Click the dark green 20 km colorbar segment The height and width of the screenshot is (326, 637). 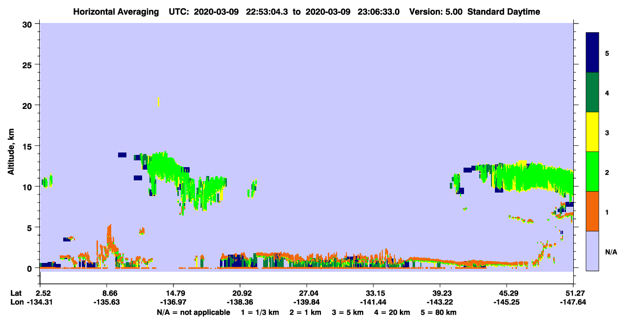coord(592,92)
